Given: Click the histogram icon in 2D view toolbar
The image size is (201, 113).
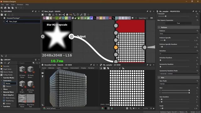Looking at the screenshot, I should [123, 68].
